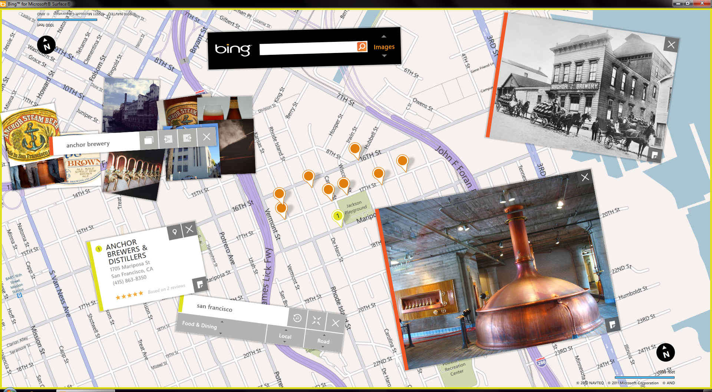Click the yellow number 1 badge on card
Screen dimensions: 712x392
99,249
